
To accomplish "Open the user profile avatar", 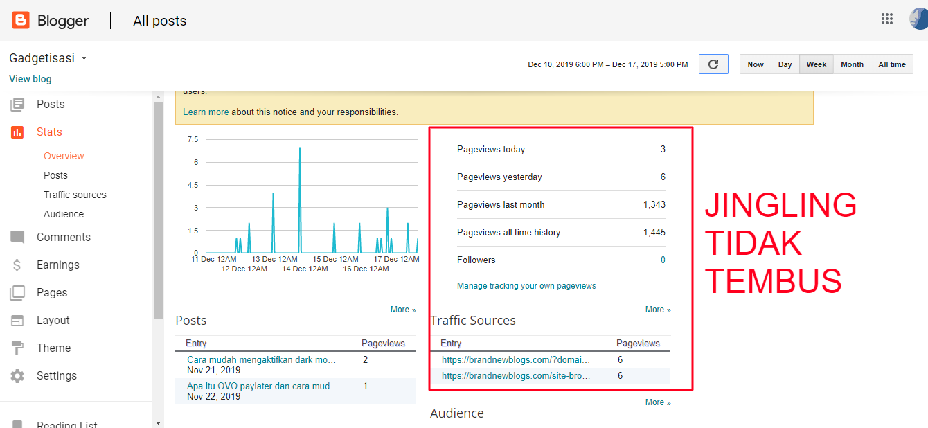I will click(x=919, y=19).
